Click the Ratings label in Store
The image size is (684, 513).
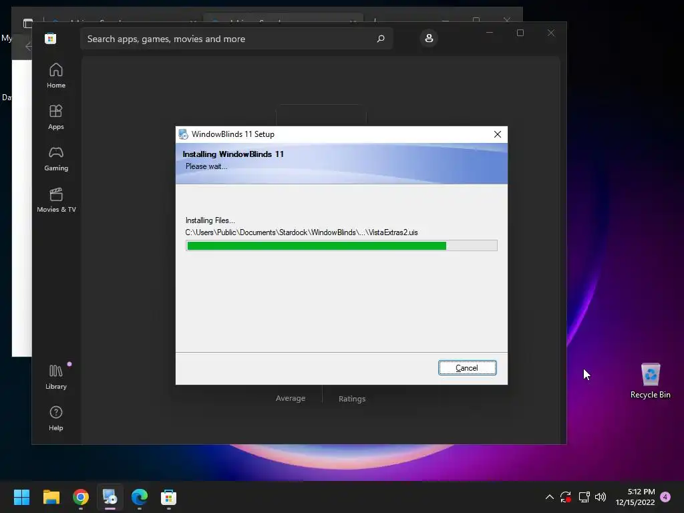pyautogui.click(x=352, y=399)
